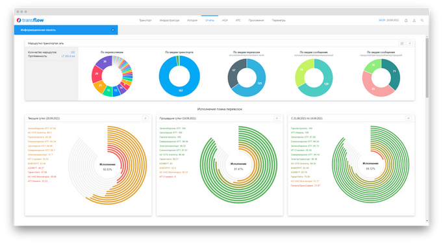
Task: Open the Параметры menu
Action: click(x=279, y=20)
